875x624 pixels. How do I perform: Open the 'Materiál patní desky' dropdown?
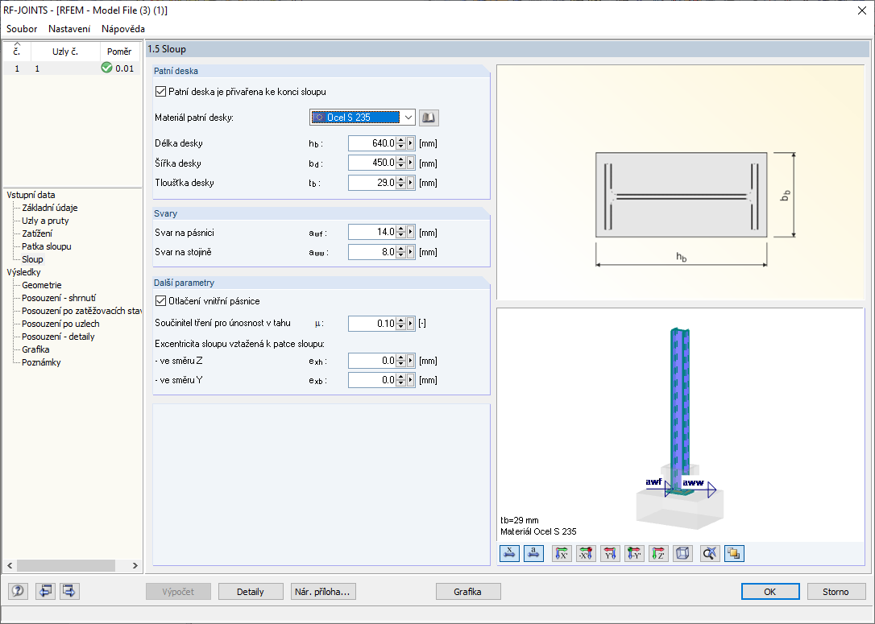408,118
